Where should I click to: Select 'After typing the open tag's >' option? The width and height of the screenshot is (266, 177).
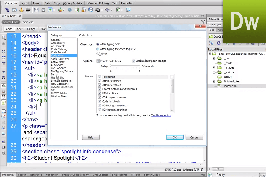click(98, 49)
